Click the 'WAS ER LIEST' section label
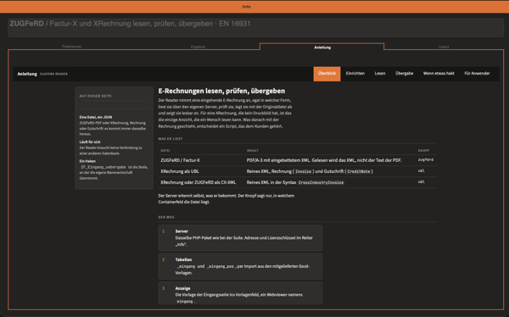 (x=171, y=138)
